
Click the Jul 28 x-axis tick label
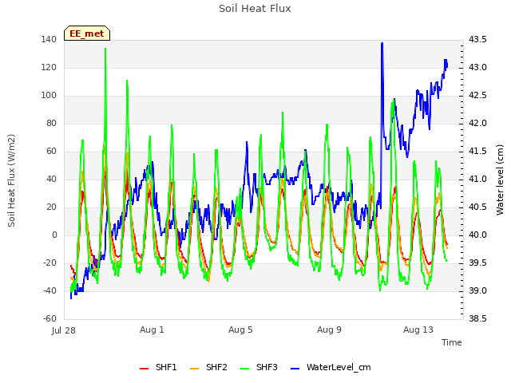click(64, 330)
